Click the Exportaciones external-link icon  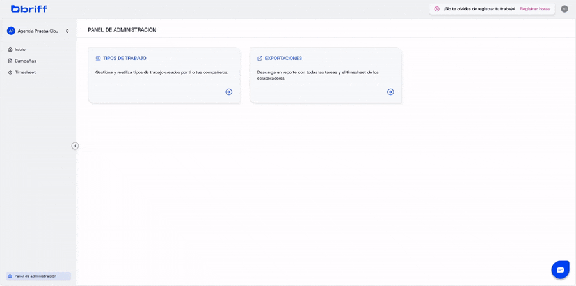260,58
